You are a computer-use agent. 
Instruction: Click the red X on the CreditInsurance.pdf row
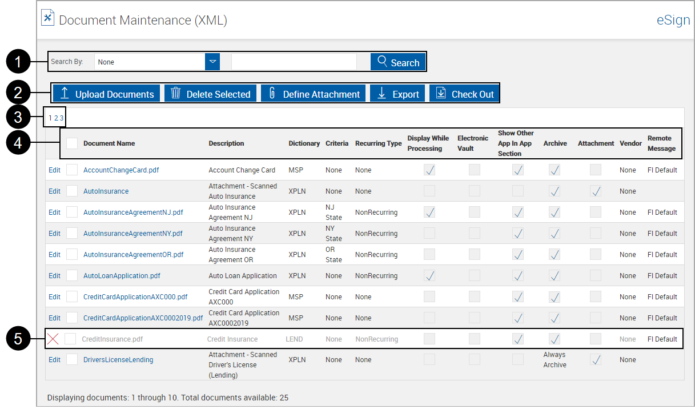click(x=54, y=339)
